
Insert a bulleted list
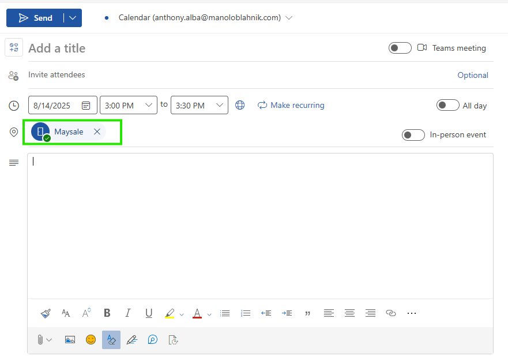[x=225, y=313]
